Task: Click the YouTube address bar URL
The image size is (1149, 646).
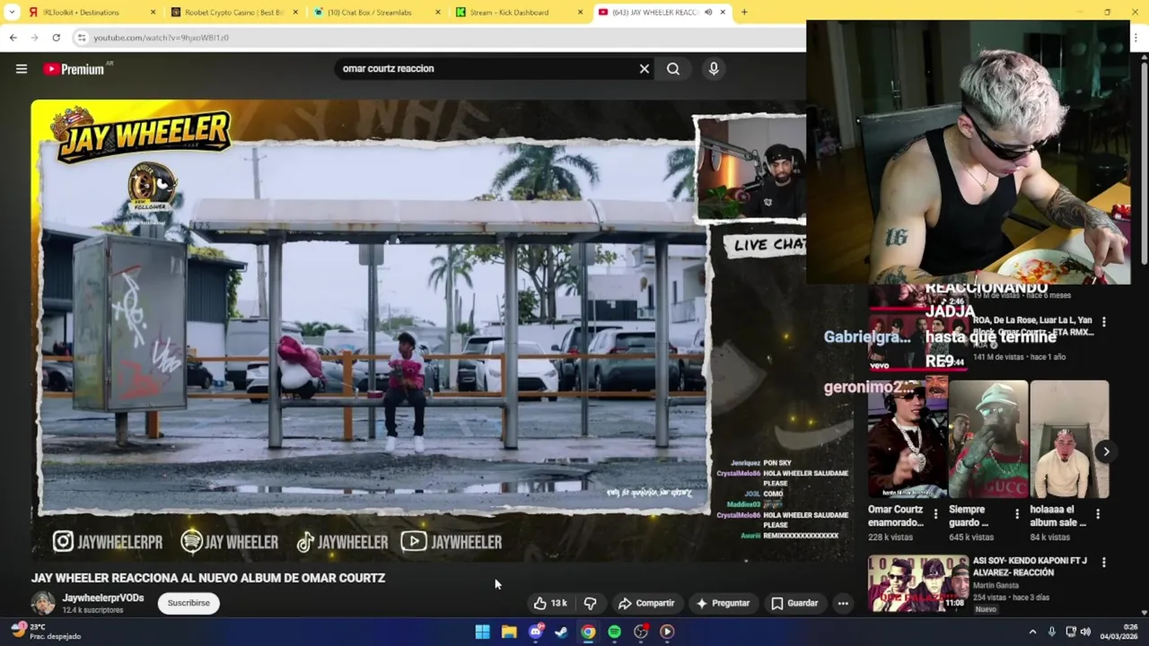Action: pos(162,38)
